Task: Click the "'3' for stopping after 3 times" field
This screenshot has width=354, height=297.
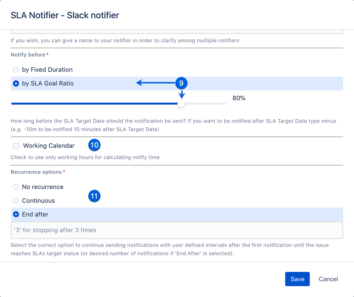Action: [176, 230]
